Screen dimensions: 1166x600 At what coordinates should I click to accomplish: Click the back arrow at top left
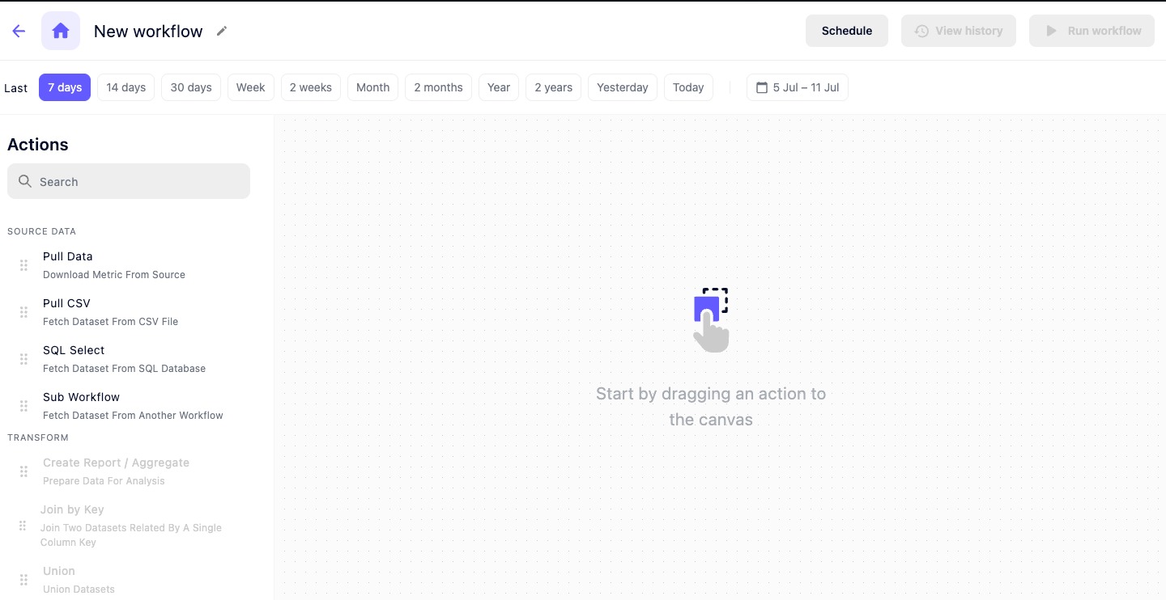point(18,30)
